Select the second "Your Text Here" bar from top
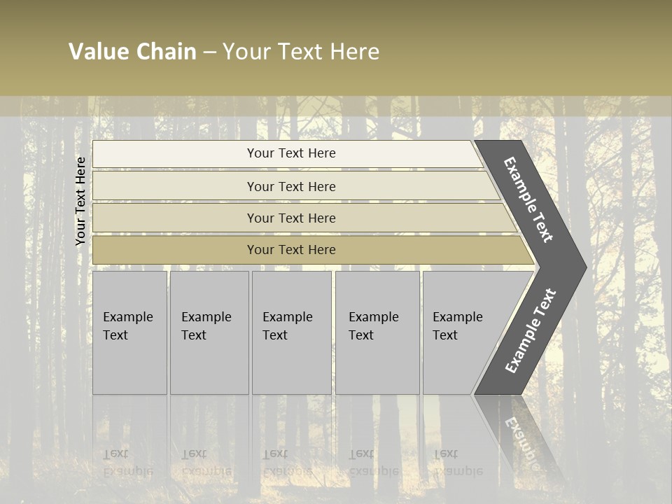 291,187
